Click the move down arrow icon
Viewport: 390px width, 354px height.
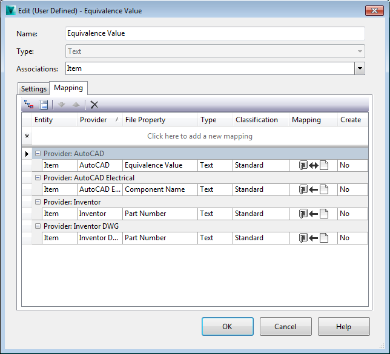(x=61, y=105)
